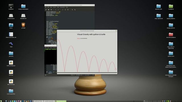Switch to the Visual Gravity taskbar button

pyautogui.click(x=61, y=101)
